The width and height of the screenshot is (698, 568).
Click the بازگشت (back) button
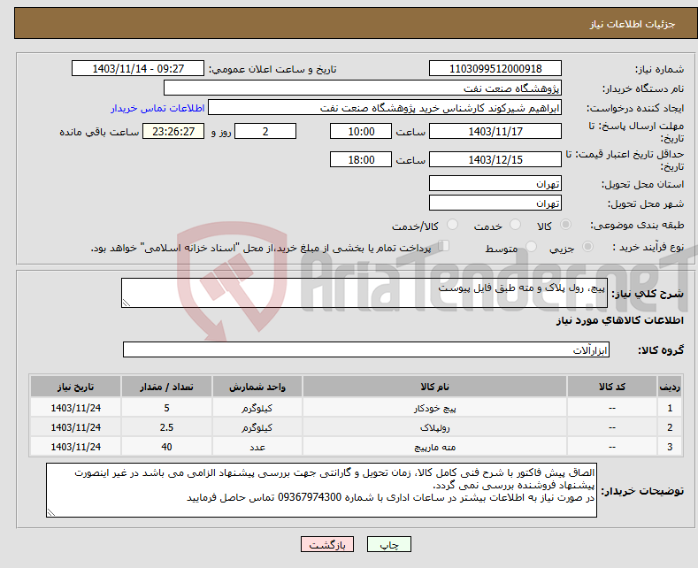[x=327, y=544]
